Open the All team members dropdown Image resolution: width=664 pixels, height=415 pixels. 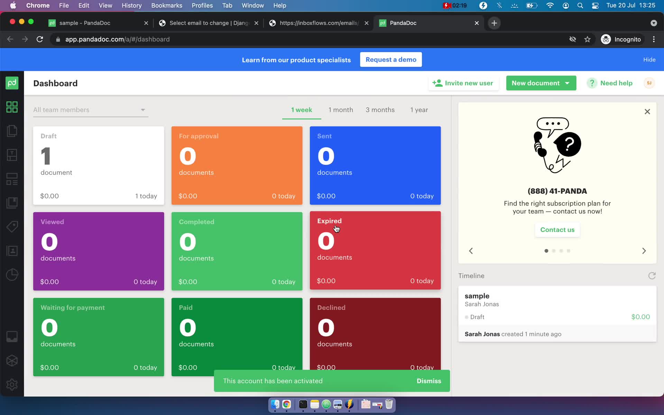pos(91,110)
